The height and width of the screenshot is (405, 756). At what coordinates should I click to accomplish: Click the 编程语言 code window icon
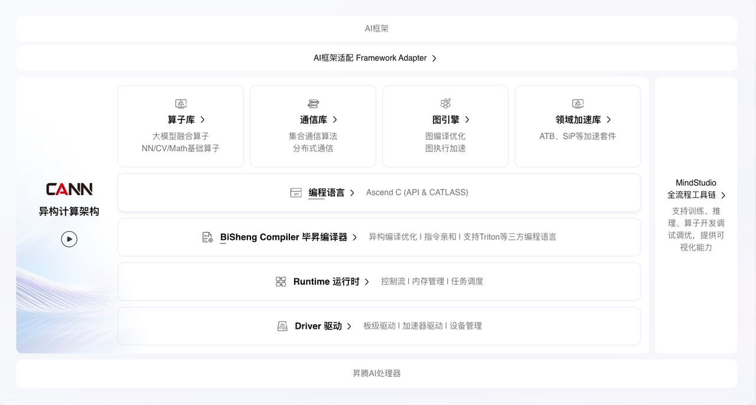296,193
